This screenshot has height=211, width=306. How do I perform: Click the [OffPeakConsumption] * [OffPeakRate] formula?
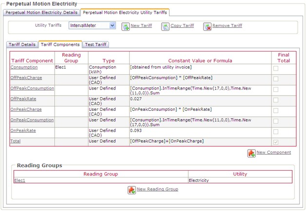pyautogui.click(x=172, y=78)
